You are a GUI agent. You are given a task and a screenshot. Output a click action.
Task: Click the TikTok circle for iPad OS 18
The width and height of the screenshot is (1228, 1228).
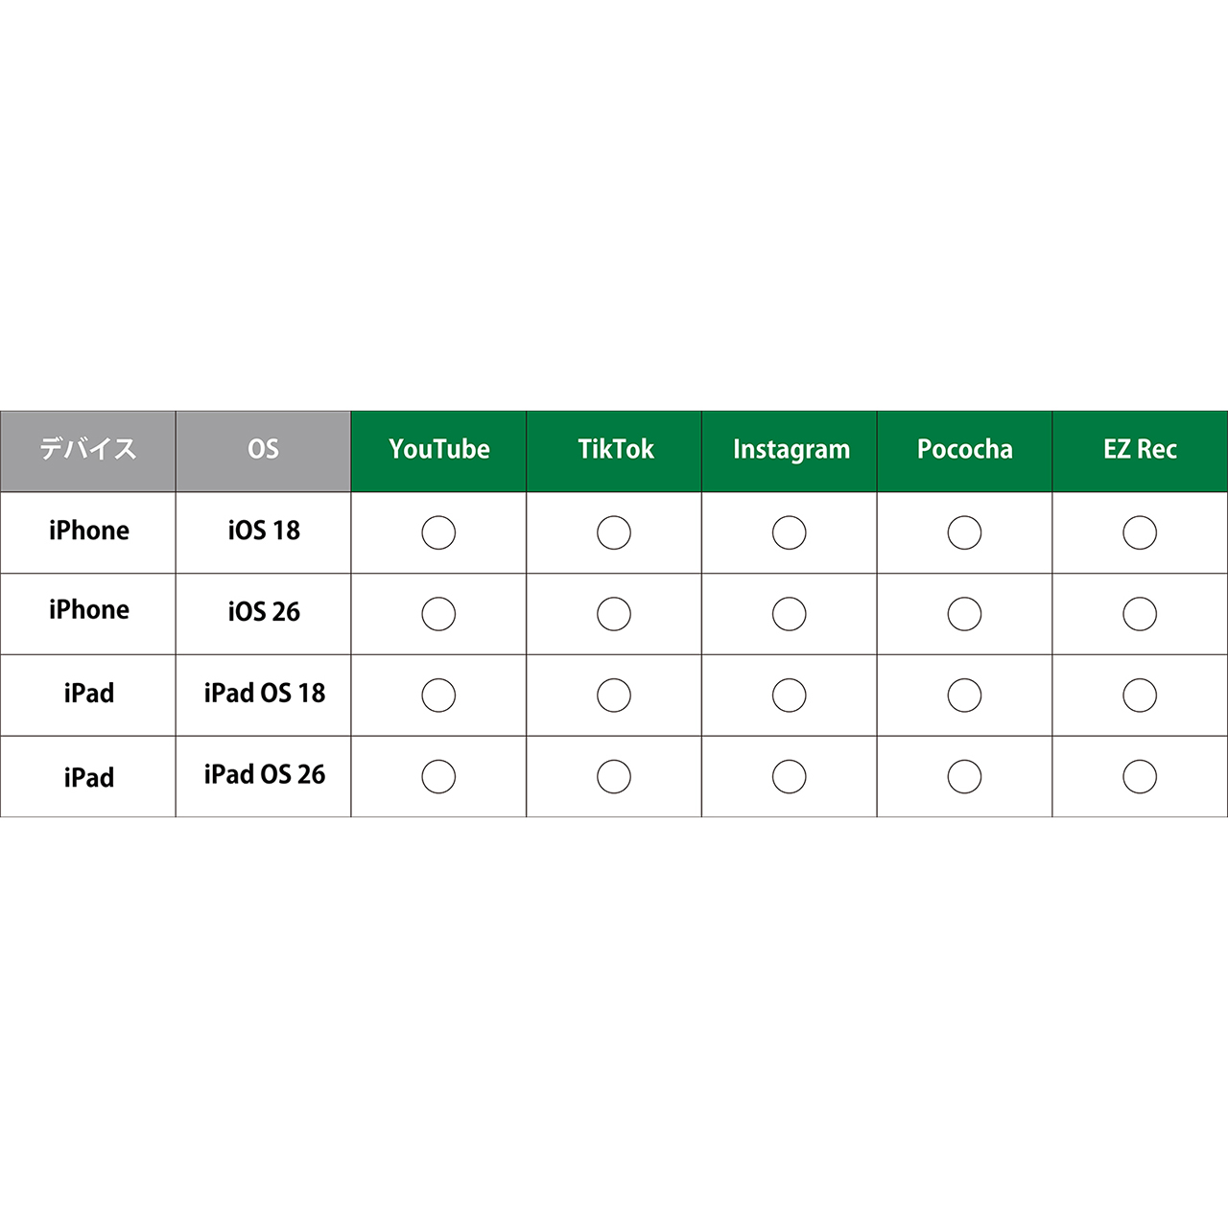pos(614,696)
